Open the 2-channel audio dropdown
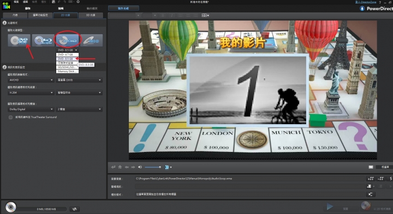 [79, 109]
